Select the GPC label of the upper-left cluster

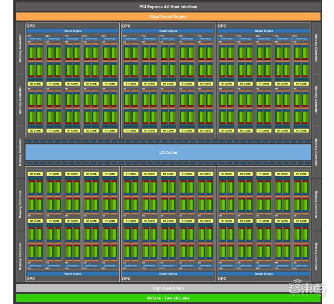tap(30, 26)
